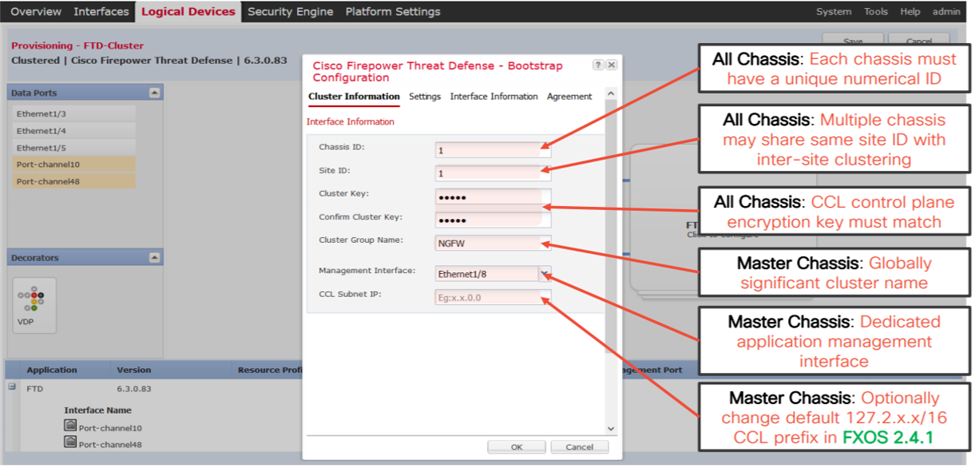Click the 6.3.0.83 version cell
This screenshot has width=979, height=468.
pos(134,389)
